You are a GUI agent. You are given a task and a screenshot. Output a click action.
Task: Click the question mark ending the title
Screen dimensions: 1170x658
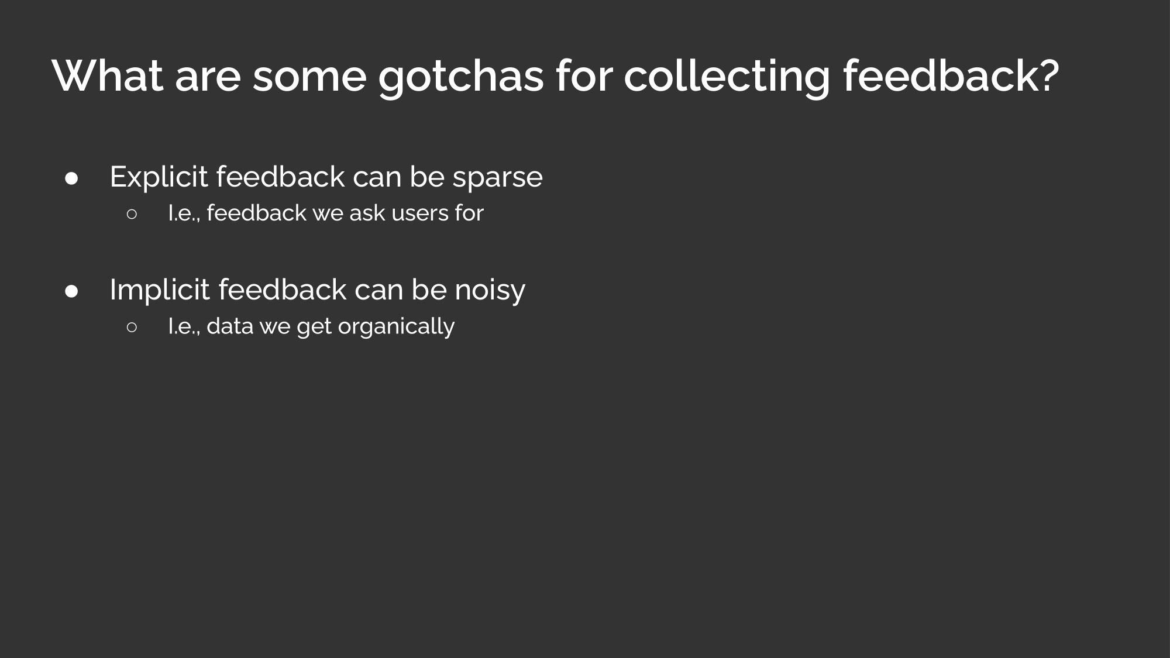click(1049, 75)
